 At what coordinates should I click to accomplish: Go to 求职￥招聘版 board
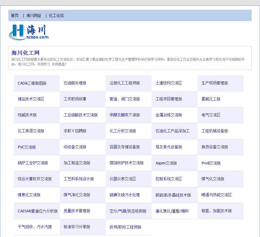pos(75,131)
